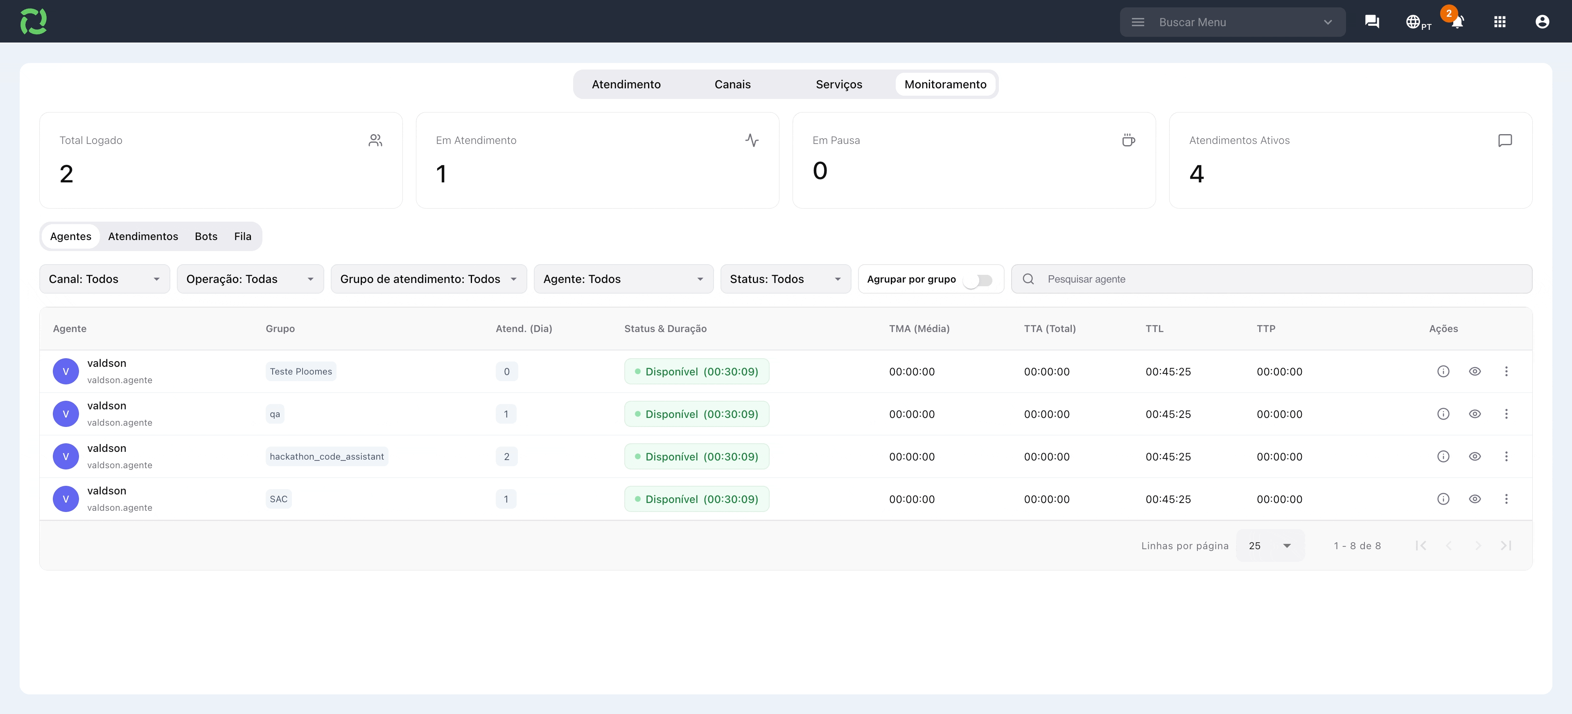Click the Teste Ploomes group tag
This screenshot has width=1572, height=714.
point(301,371)
